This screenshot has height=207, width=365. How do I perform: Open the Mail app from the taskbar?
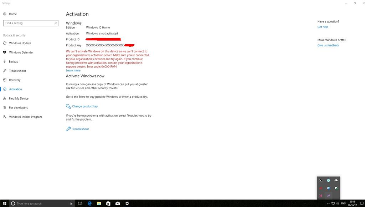point(118,203)
